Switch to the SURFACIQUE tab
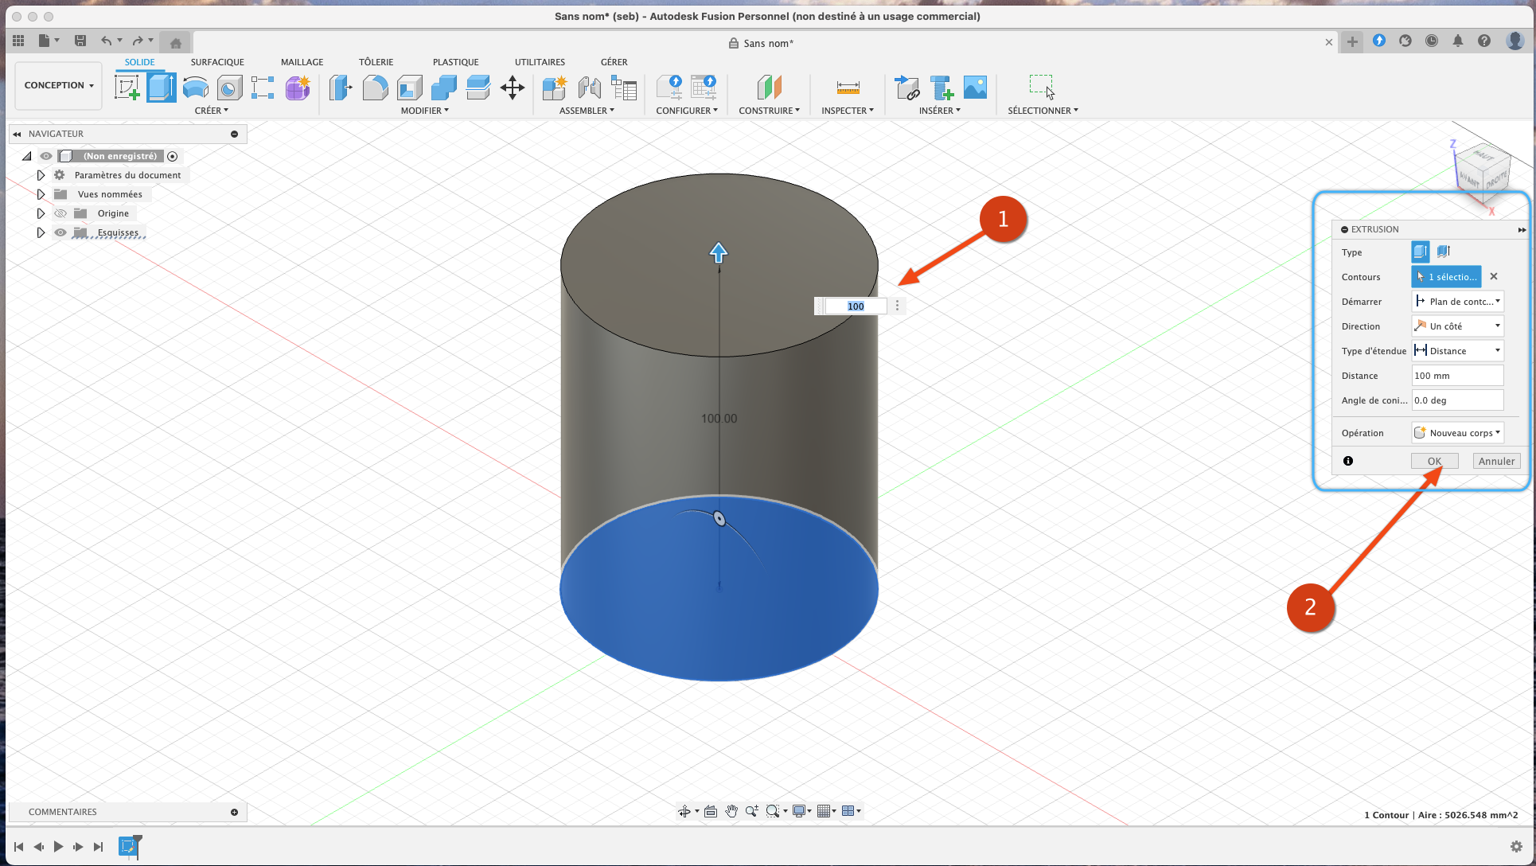This screenshot has height=866, width=1536. point(217,62)
